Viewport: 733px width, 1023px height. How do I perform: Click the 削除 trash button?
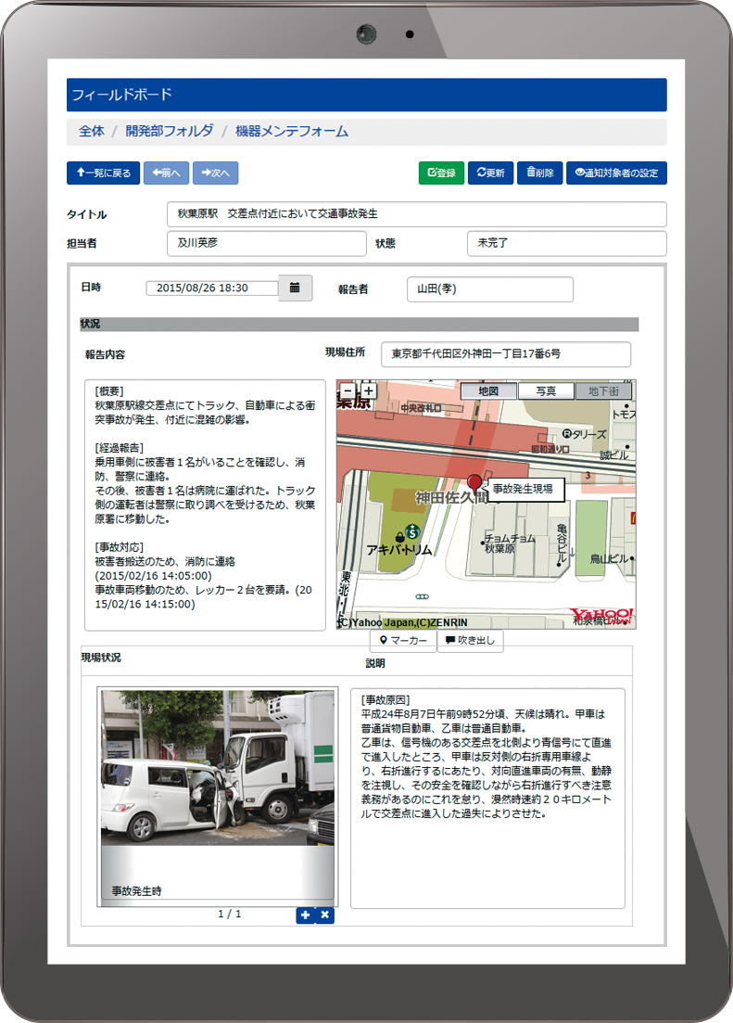pos(540,173)
